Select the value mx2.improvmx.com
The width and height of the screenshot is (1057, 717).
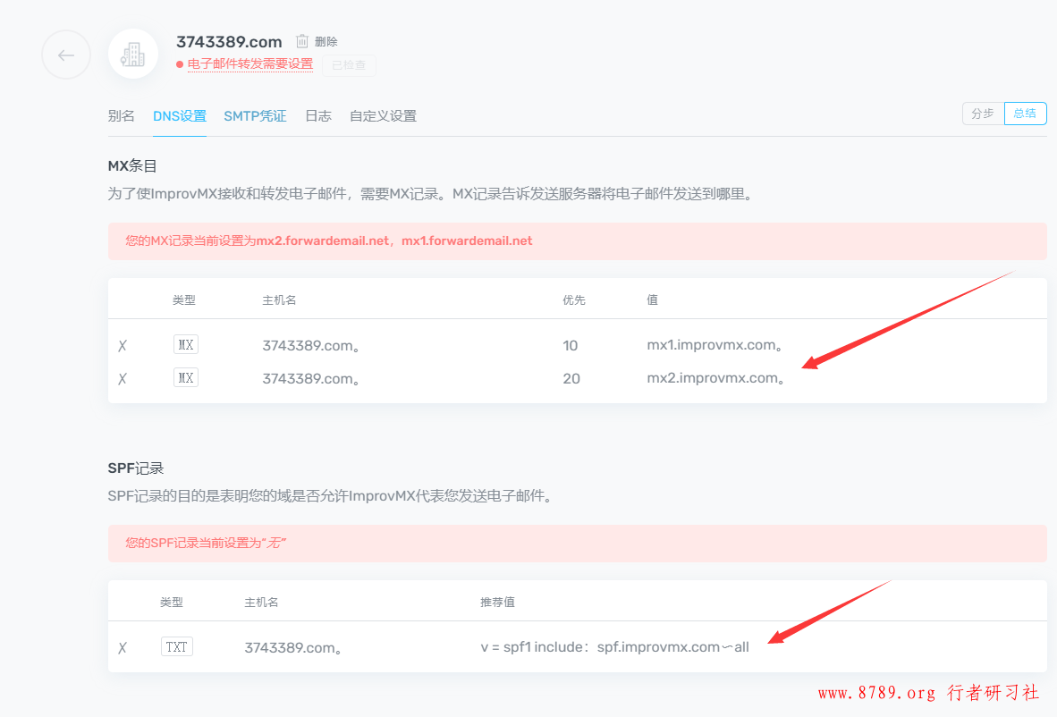715,378
